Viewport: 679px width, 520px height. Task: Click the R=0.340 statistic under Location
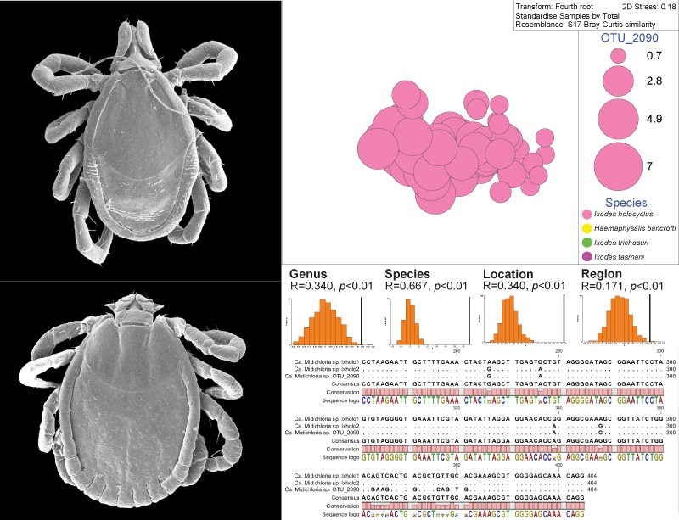tap(525, 286)
